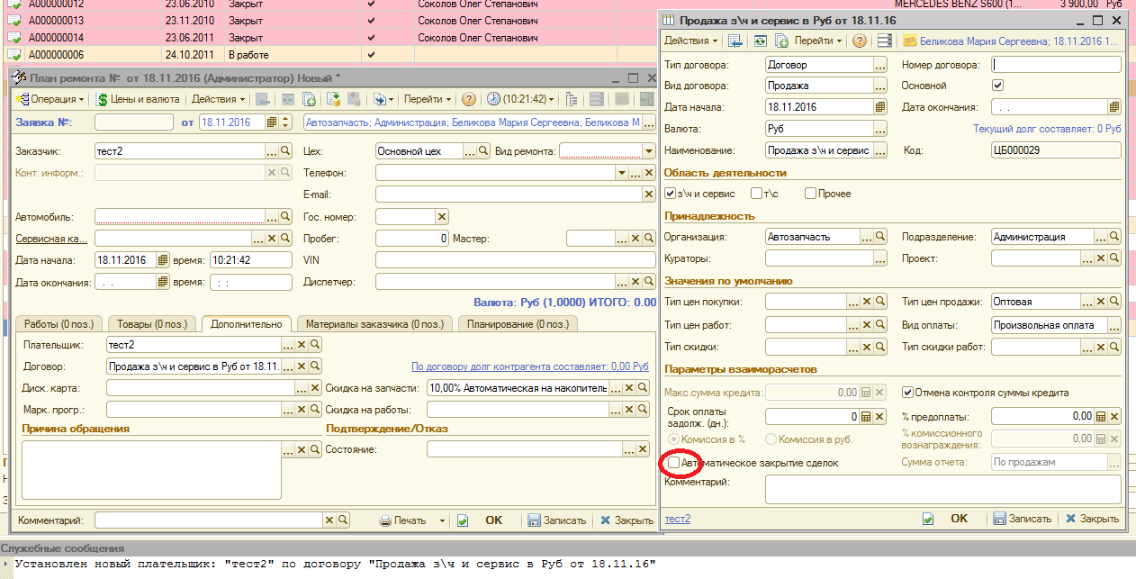The image size is (1136, 579).
Task: Switch to the Товары (0 поз.) tab
Action: click(151, 324)
